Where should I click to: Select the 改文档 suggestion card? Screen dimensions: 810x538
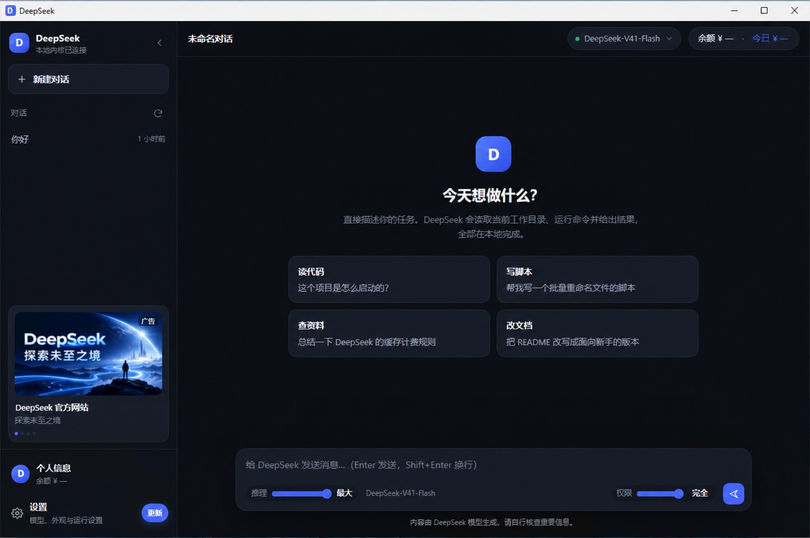[597, 333]
